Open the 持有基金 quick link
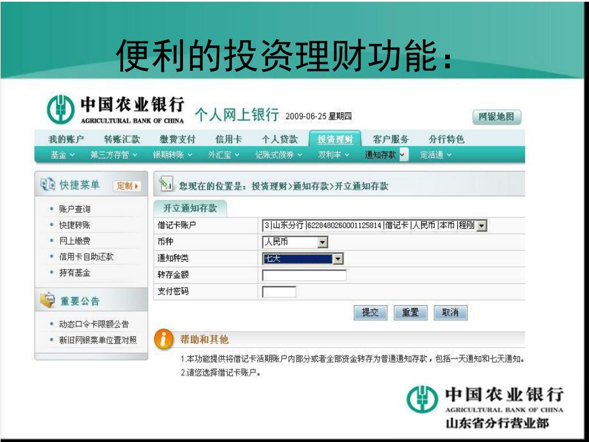589x442 pixels. pyautogui.click(x=75, y=272)
